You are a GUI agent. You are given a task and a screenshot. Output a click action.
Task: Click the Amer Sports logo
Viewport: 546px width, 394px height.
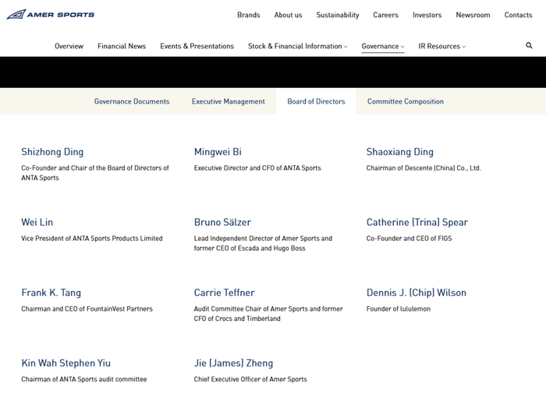point(51,15)
